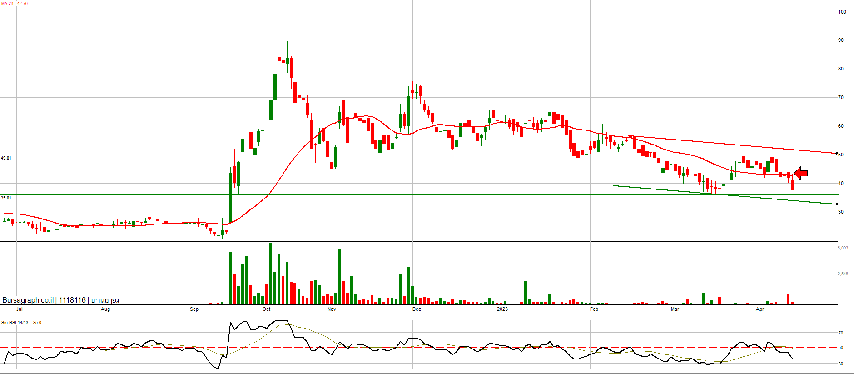Image resolution: width=854 pixels, height=374 pixels.
Task: Click the 100 price label on the right axis
Action: 842,12
